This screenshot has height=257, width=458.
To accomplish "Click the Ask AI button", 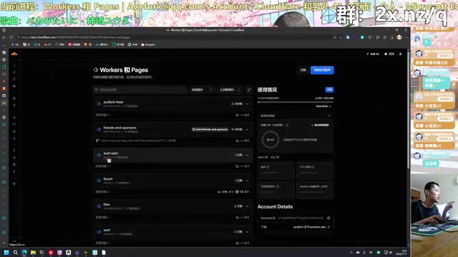I will 373,54.
